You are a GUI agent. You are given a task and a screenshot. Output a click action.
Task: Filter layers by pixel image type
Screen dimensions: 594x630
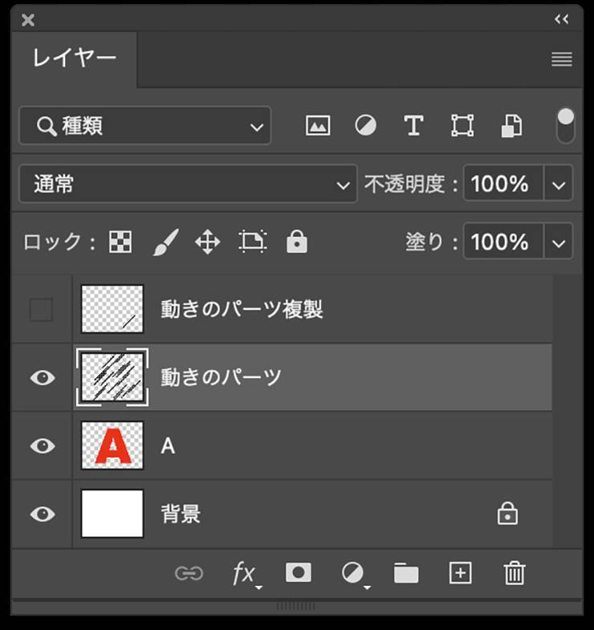point(318,126)
